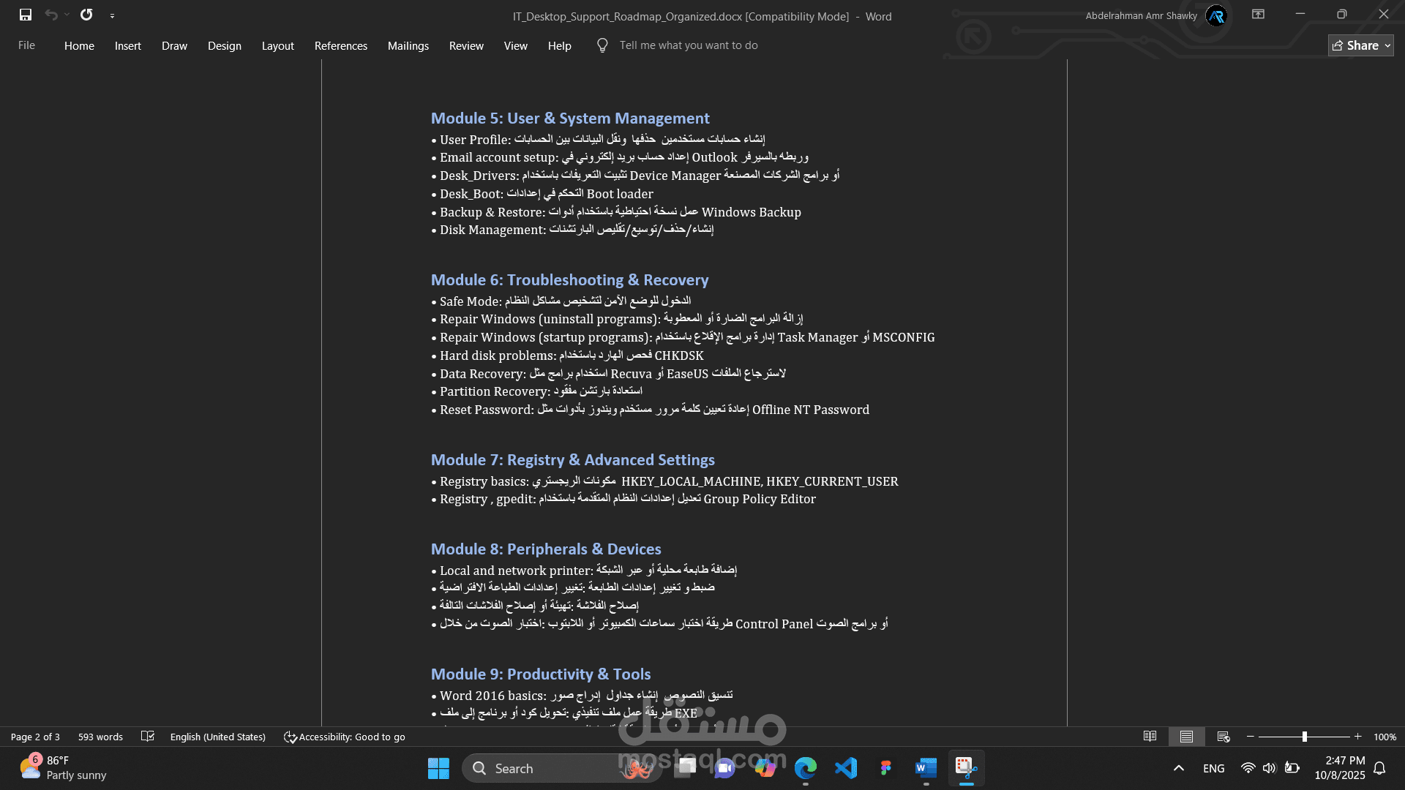1405x790 pixels.
Task: Click the Redo/Repeat circular arrow icon
Action: (x=86, y=15)
